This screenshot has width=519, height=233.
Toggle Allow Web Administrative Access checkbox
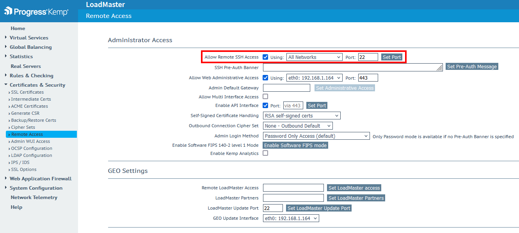(x=265, y=78)
